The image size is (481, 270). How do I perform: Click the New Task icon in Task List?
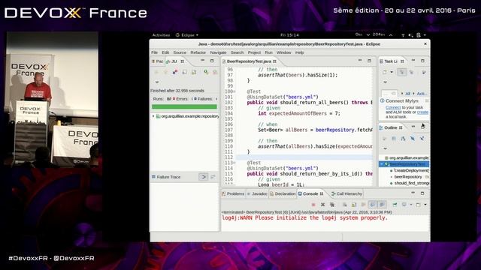pos(385,72)
